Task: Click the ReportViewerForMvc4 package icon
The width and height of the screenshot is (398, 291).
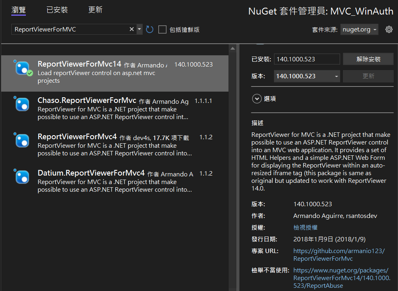Action: [22, 140]
